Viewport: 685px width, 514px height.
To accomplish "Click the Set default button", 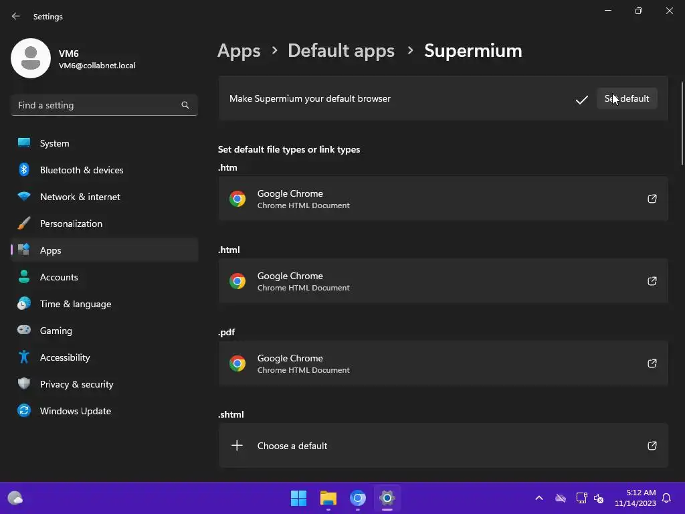I will (x=627, y=99).
